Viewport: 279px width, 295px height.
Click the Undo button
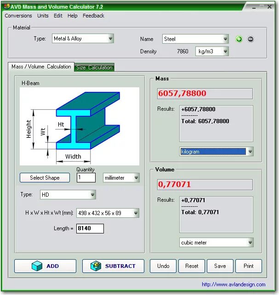[x=163, y=266]
